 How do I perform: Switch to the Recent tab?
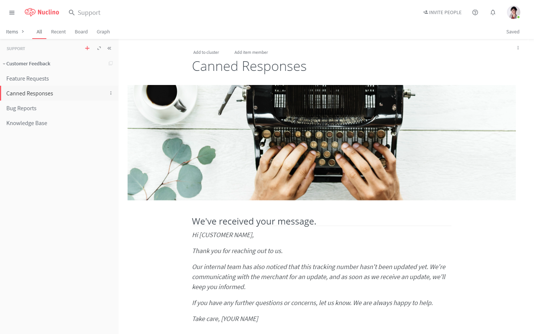pyautogui.click(x=58, y=32)
